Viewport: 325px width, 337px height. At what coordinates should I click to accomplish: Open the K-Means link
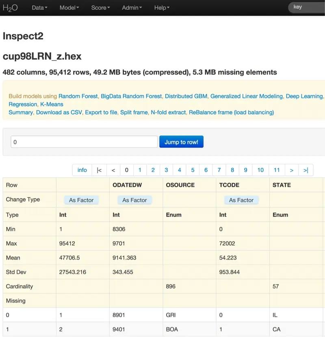[52, 104]
